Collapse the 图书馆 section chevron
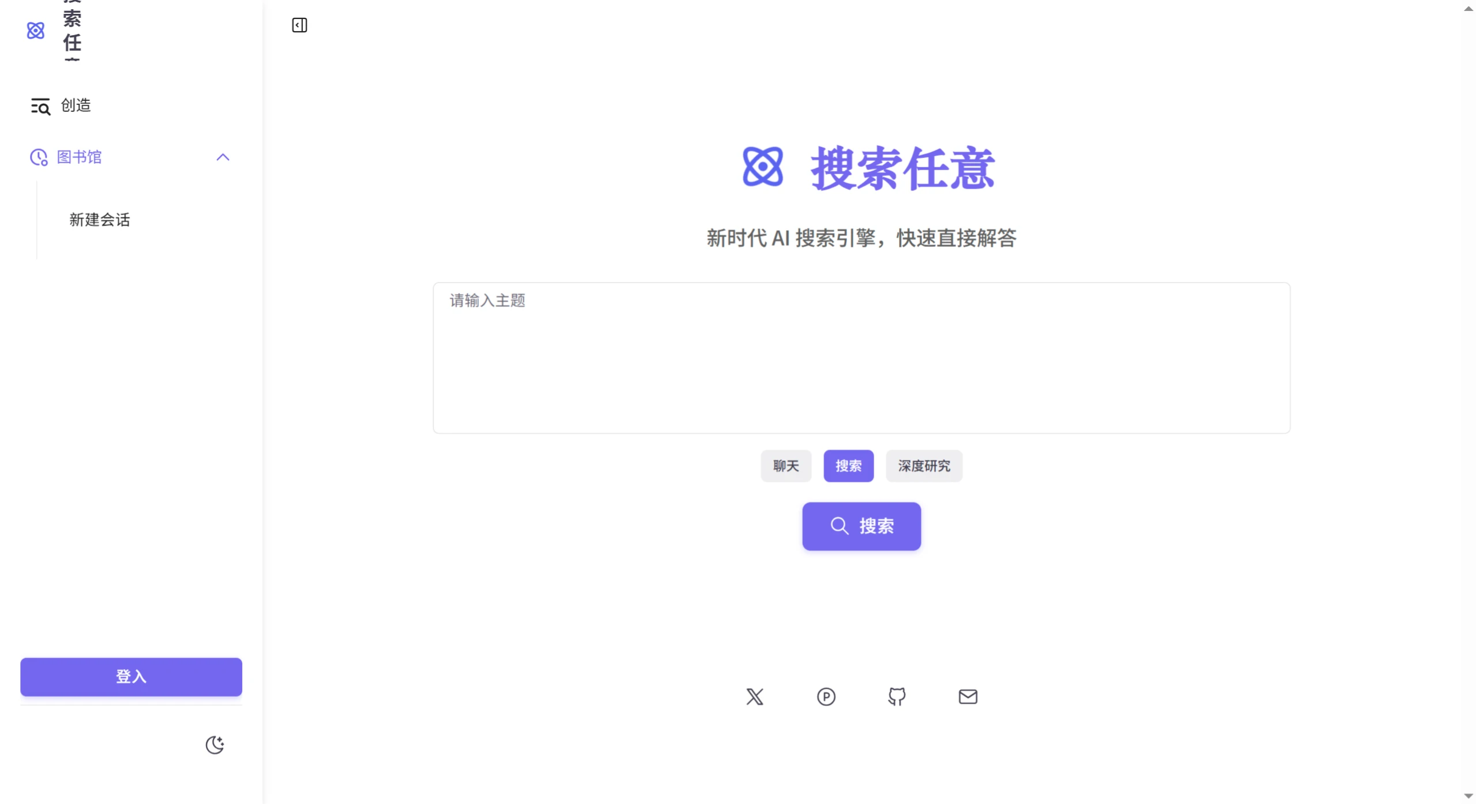1476x804 pixels. (223, 157)
